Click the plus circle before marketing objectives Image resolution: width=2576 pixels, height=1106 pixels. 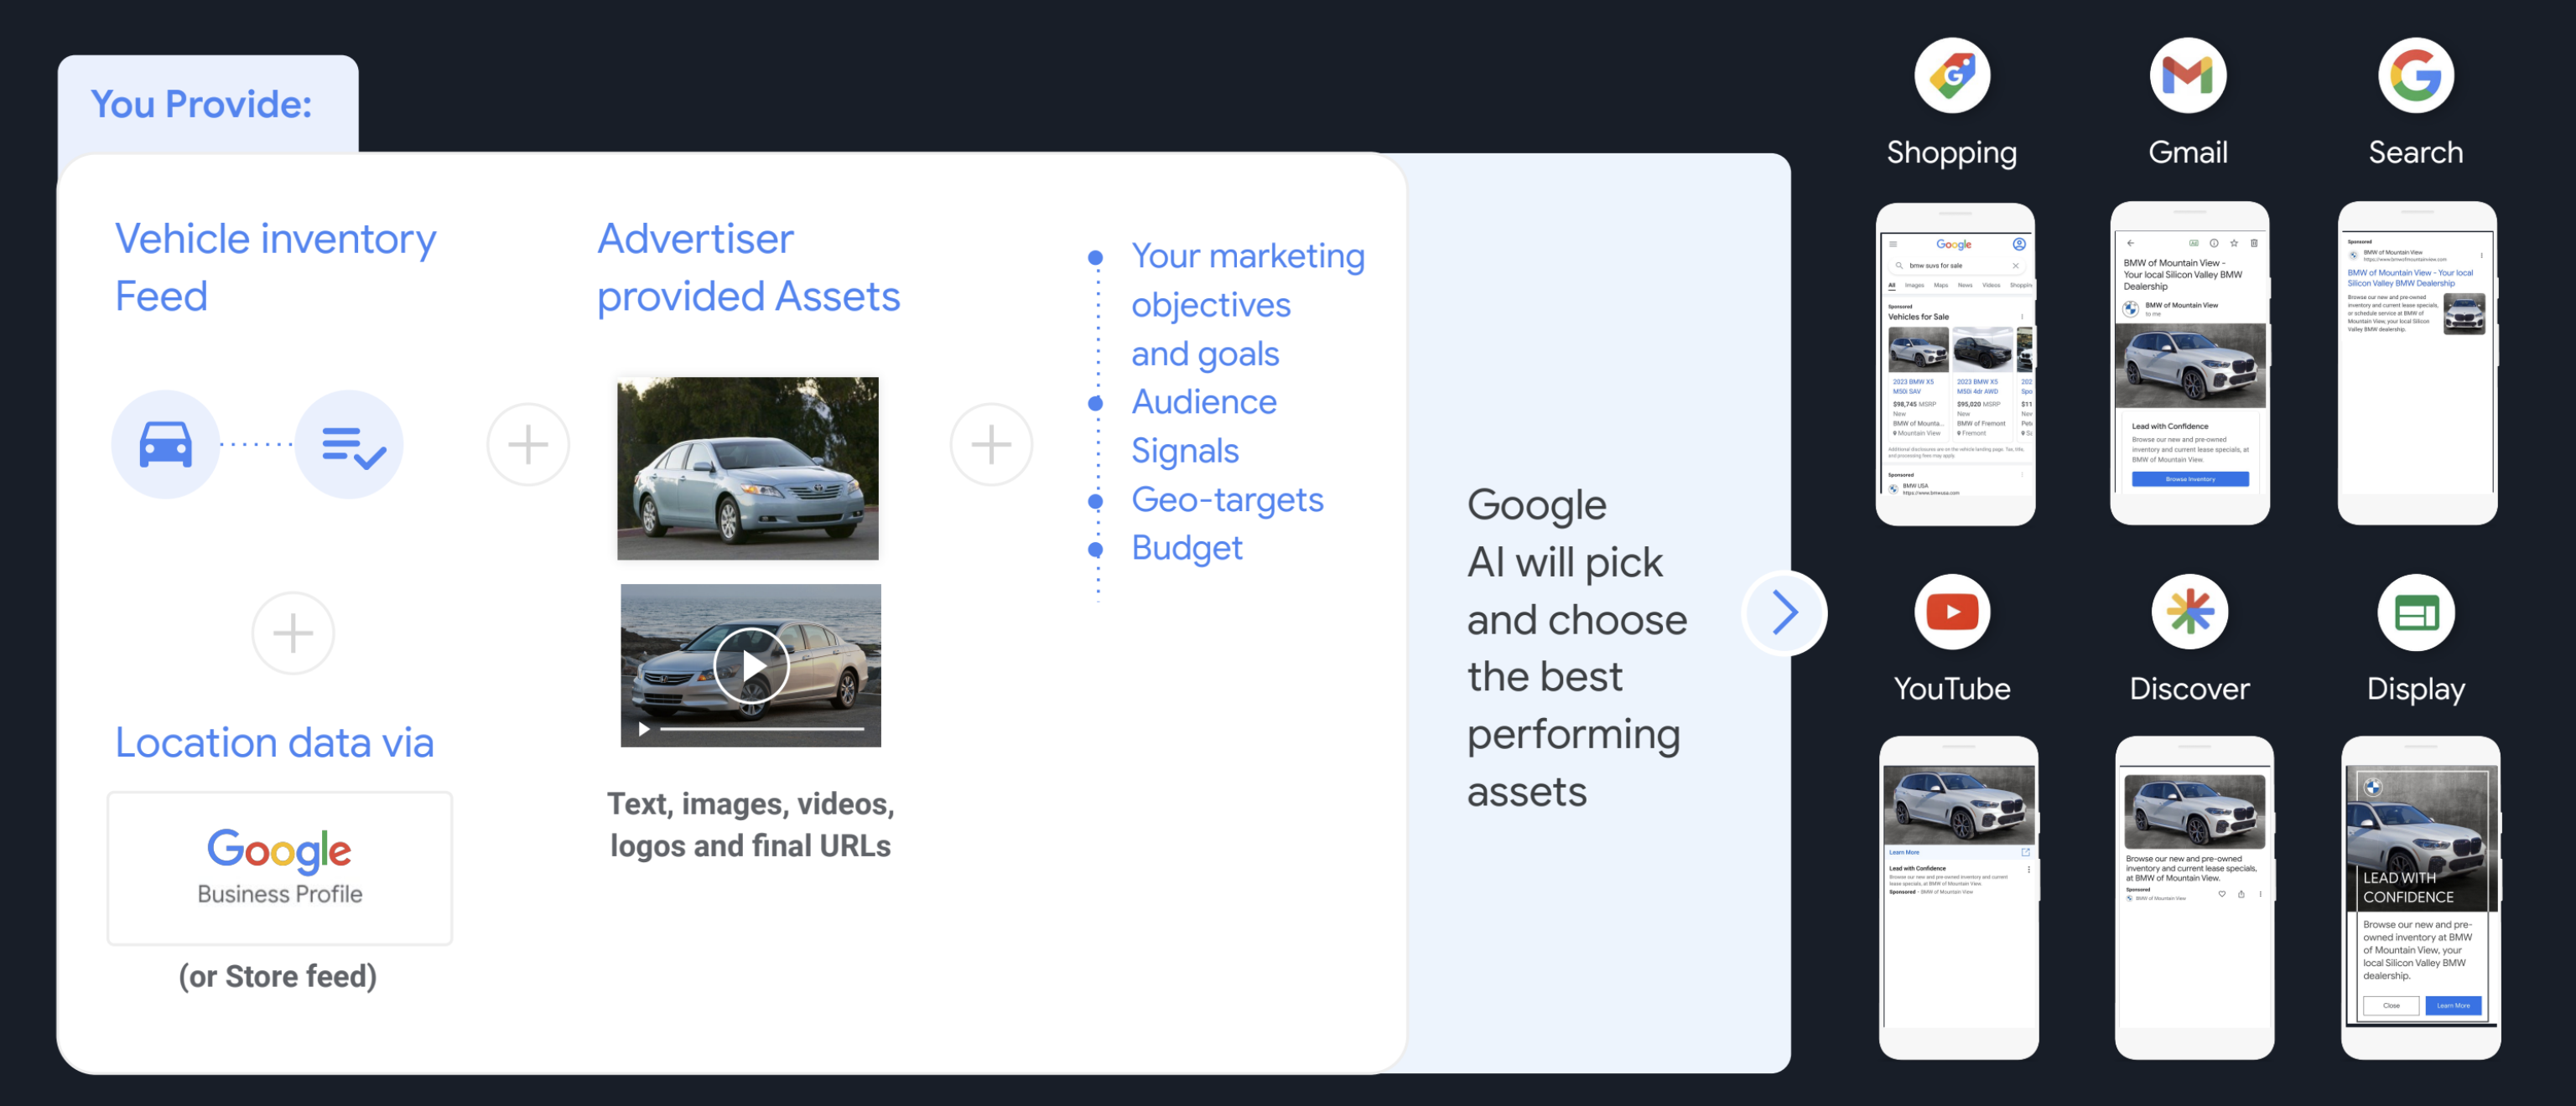click(x=991, y=443)
